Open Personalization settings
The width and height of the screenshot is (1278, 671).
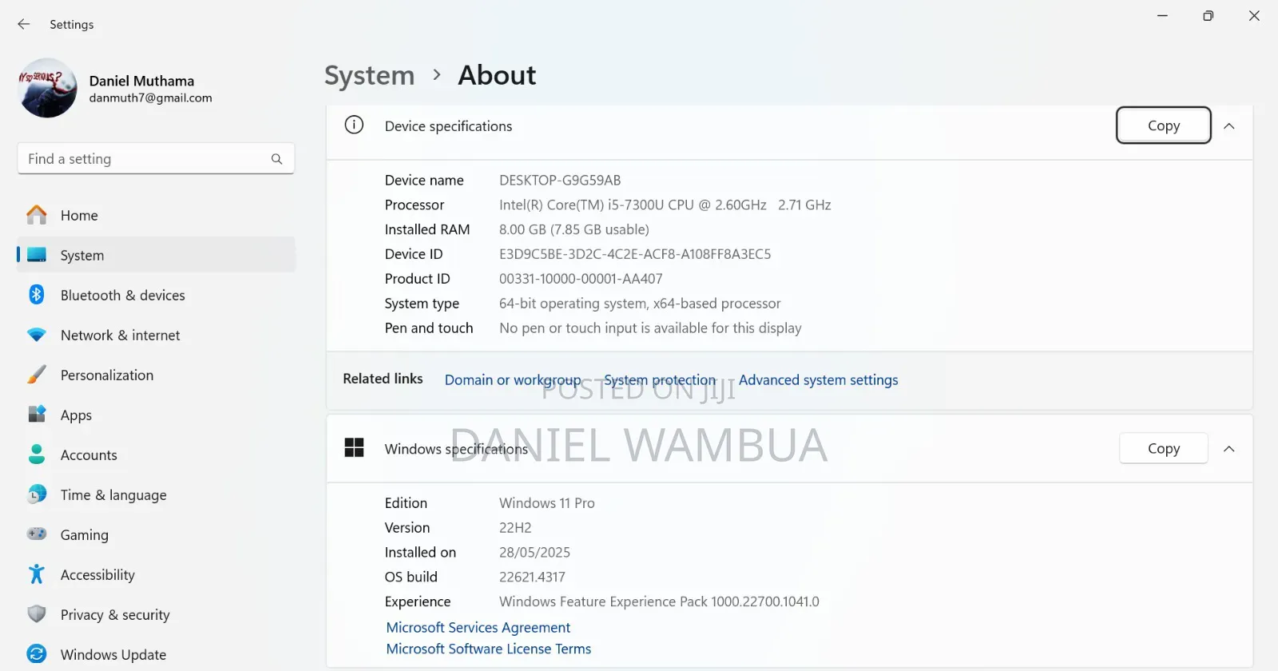[157, 375]
